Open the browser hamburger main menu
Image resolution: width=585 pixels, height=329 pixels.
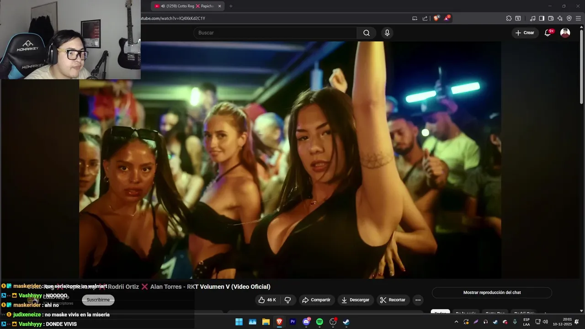[578, 18]
